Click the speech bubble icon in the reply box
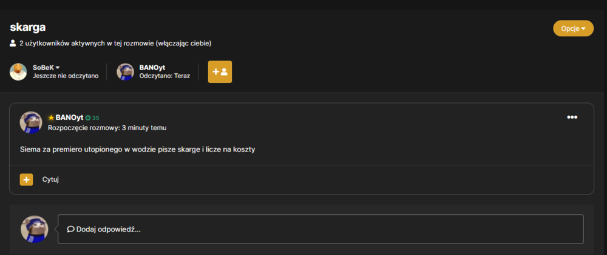The height and width of the screenshot is (255, 607). [x=70, y=229]
